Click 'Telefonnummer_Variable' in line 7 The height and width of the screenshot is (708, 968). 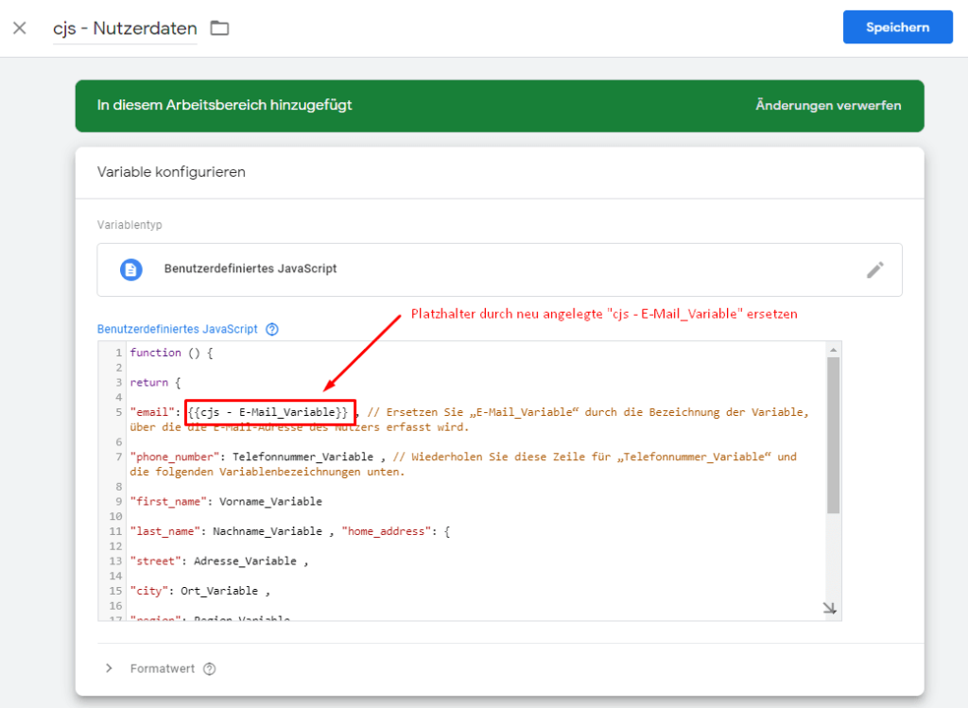point(303,457)
